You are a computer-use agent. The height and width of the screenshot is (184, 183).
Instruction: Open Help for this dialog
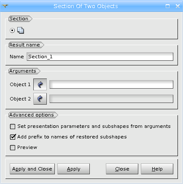point(157,169)
